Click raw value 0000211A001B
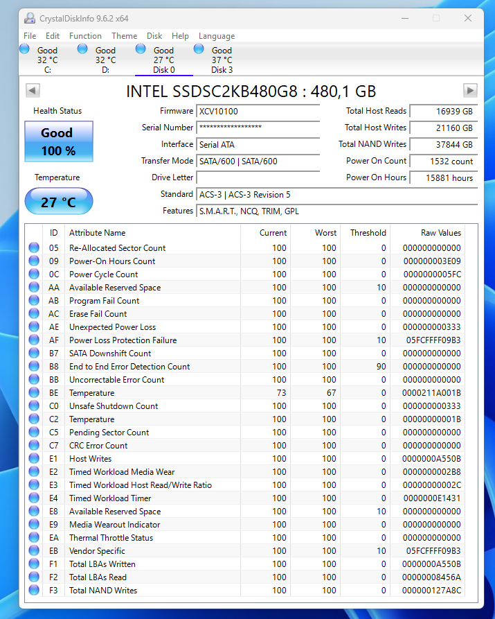The height and width of the screenshot is (619, 495). [431, 393]
